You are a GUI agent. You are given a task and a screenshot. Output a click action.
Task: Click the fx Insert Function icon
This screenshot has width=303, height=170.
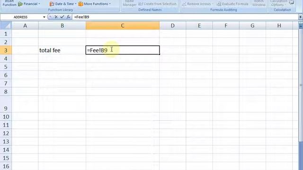(68, 17)
